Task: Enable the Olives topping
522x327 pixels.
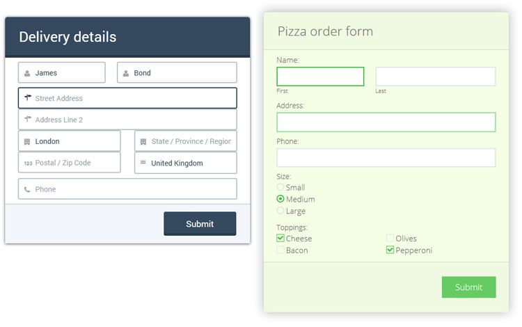Action: [390, 239]
